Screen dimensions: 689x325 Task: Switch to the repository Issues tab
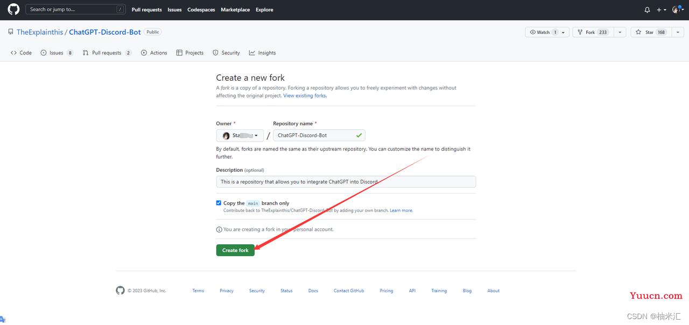tap(57, 53)
